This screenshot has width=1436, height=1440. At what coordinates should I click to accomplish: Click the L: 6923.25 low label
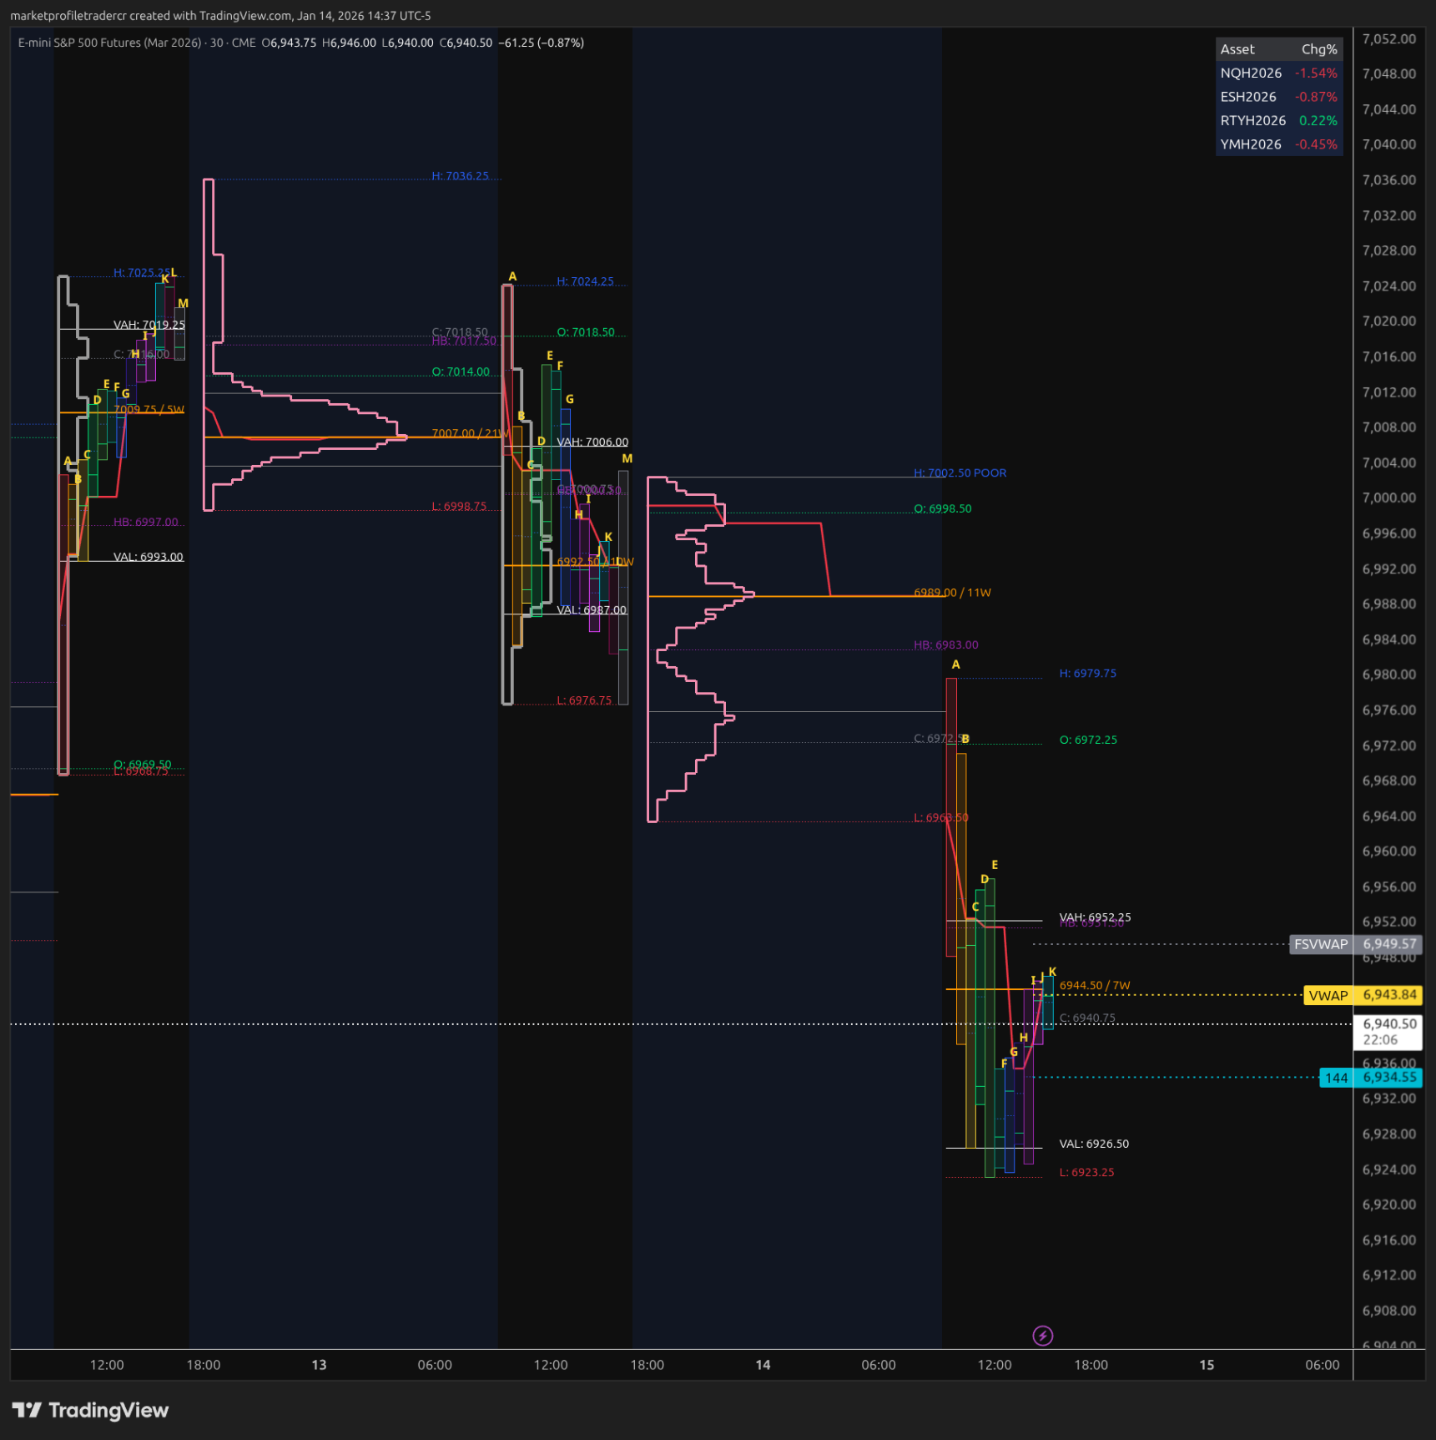[1086, 1172]
